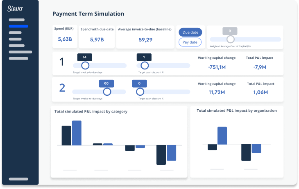Screen dimensions: 299x189
Task: Click scenario 2 invoice-to-due days slider handle at 60
Action: (x=107, y=92)
